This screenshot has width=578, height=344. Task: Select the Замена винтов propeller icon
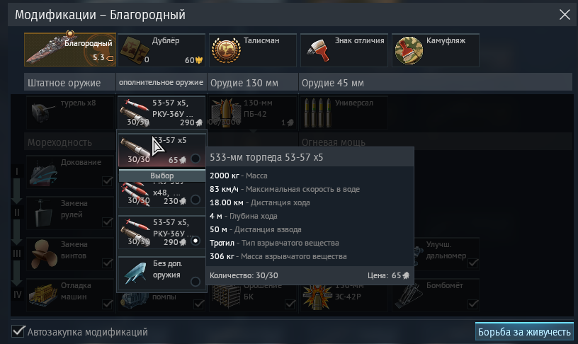tap(43, 254)
